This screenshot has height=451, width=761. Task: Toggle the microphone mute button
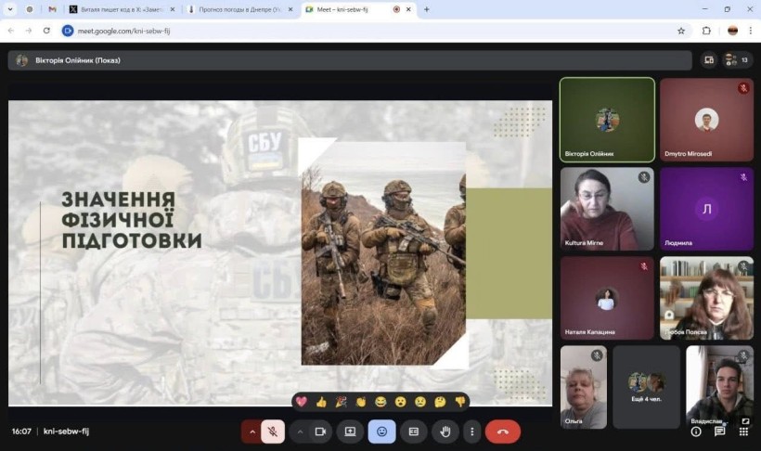click(273, 432)
